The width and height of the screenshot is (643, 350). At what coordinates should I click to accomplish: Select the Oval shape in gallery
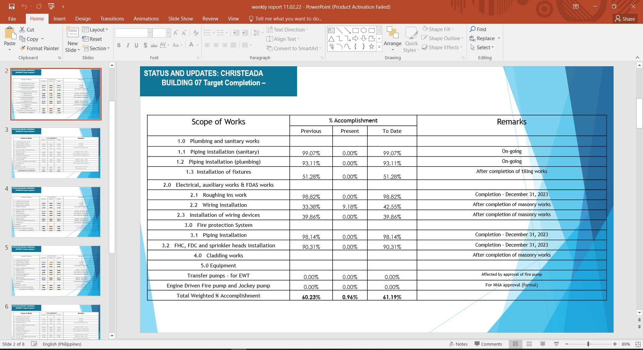coord(364,30)
